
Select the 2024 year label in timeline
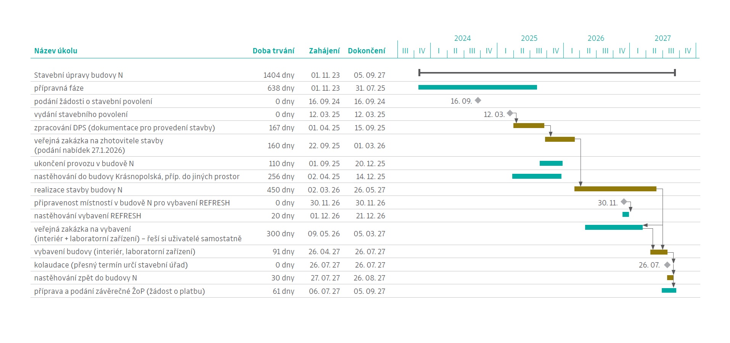462,38
